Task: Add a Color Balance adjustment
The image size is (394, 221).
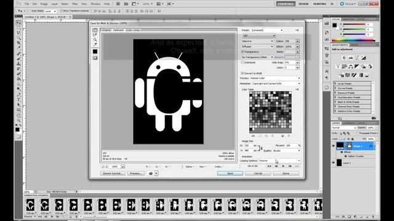Action: (x=351, y=66)
